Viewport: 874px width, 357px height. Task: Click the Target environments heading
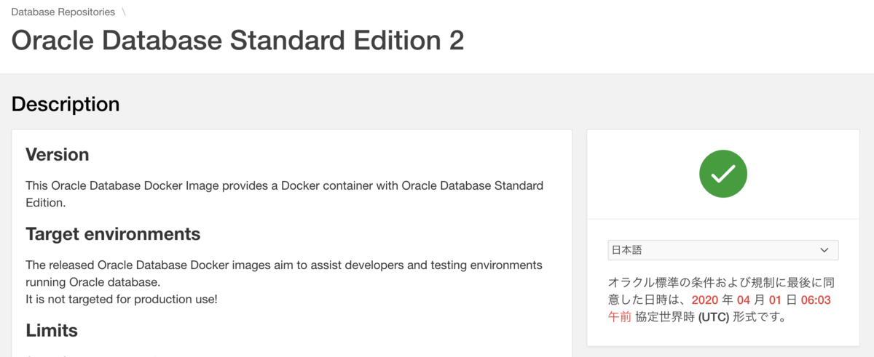(113, 234)
